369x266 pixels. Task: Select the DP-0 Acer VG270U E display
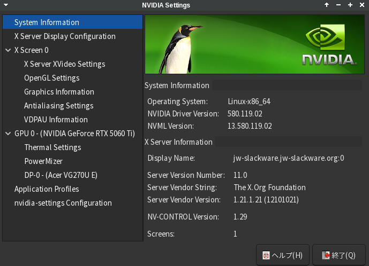click(x=61, y=175)
